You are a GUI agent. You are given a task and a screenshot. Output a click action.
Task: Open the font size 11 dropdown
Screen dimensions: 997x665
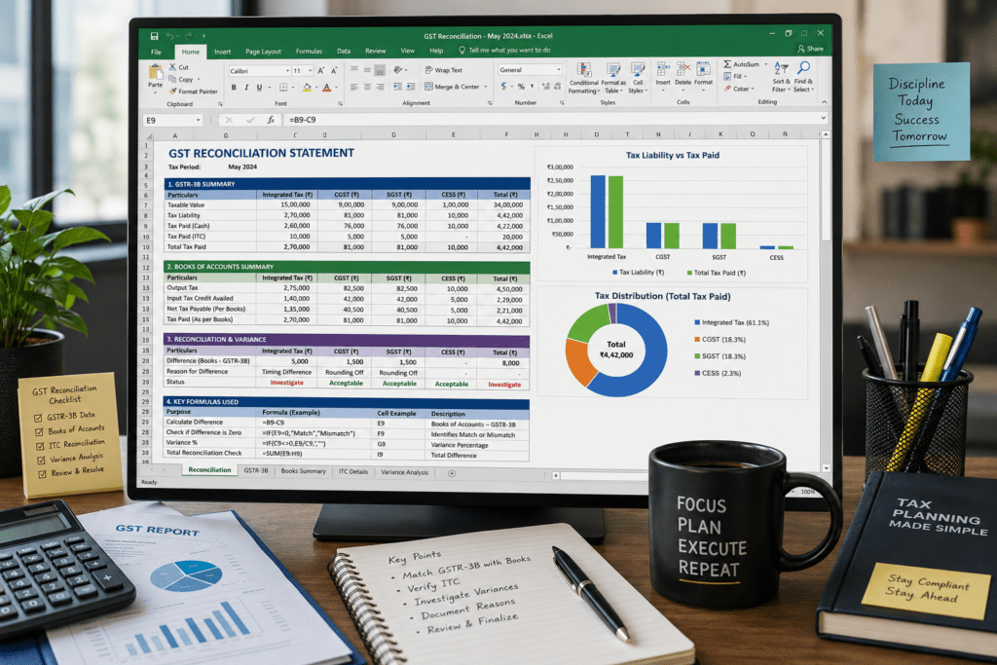[x=310, y=70]
